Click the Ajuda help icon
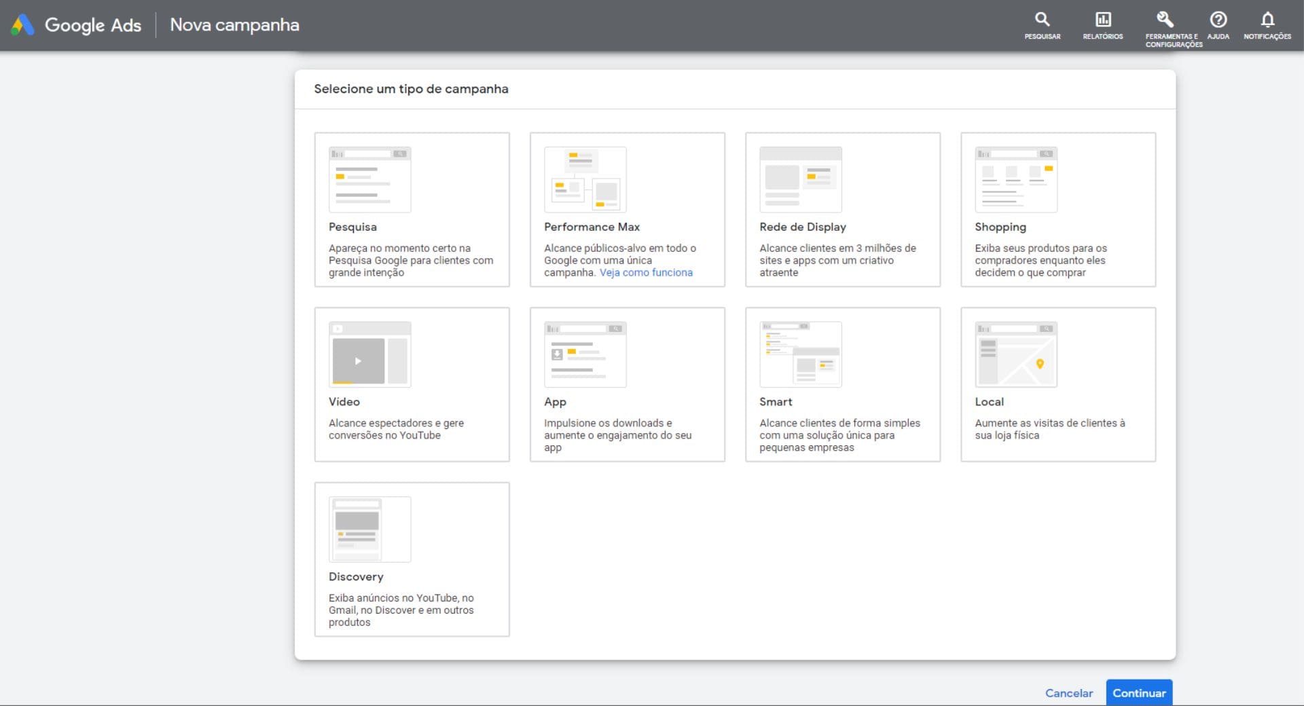The width and height of the screenshot is (1304, 706). point(1218,20)
